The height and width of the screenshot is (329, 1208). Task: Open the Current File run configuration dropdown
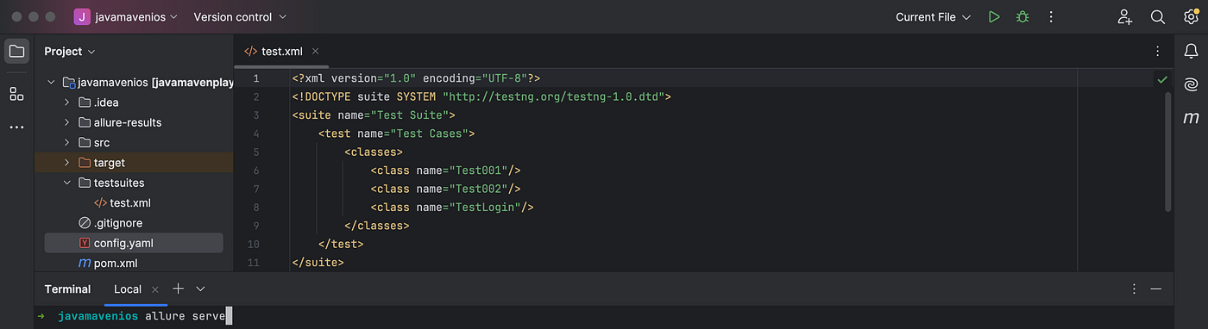coord(934,17)
